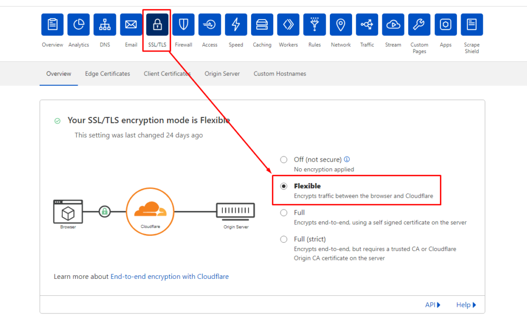Image resolution: width=527 pixels, height=318 pixels.
Task: Click the SSL/TLS encryption mode heading
Action: 149,120
